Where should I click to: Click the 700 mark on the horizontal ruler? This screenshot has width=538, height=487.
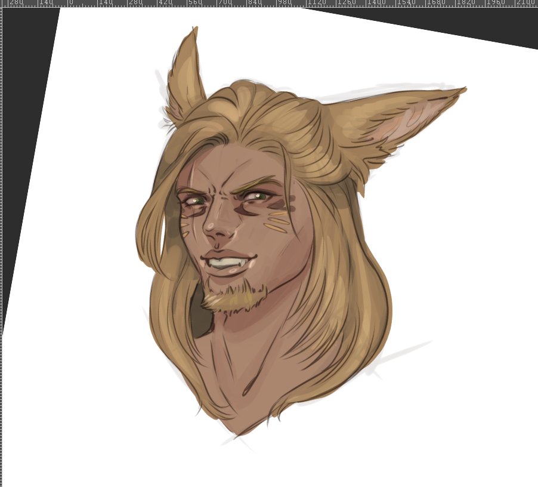[x=216, y=4]
